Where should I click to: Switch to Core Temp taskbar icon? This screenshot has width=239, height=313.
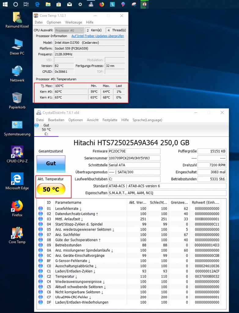[145, 4]
